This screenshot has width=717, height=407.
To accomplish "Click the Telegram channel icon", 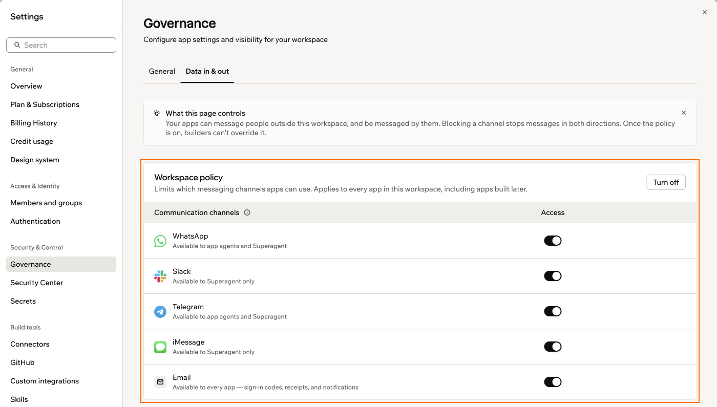I will pyautogui.click(x=160, y=312).
